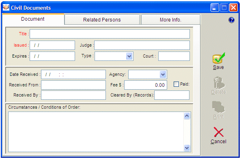Viewport: 241px width, 159px height.
Task: Select the Document tab
Action: [33, 19]
